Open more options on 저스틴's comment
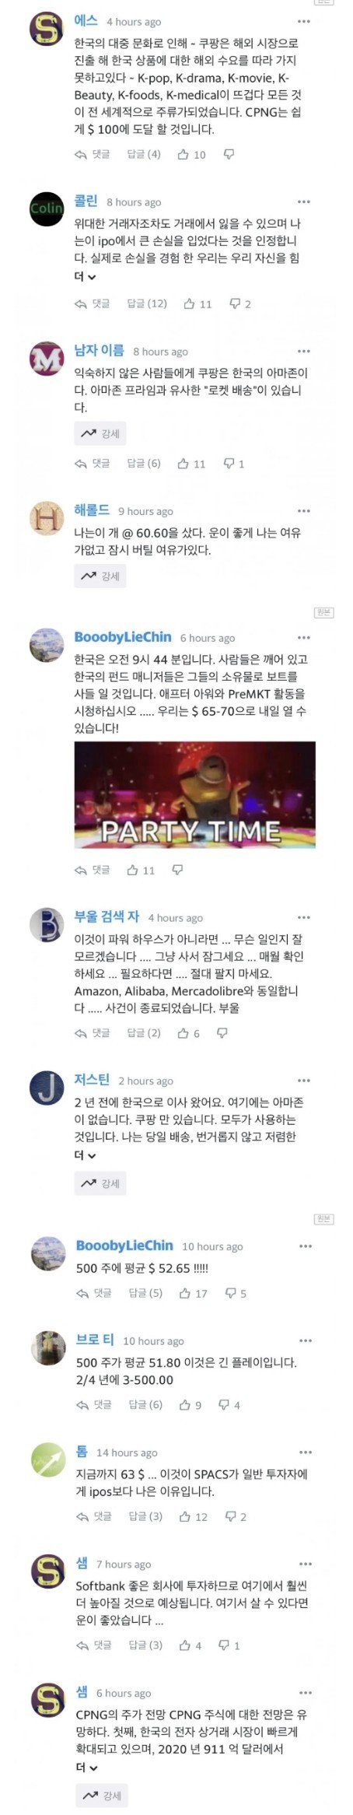Screen dimensions: 353x1815 point(304,1081)
